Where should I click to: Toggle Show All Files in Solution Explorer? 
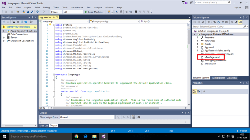click(x=227, y=22)
